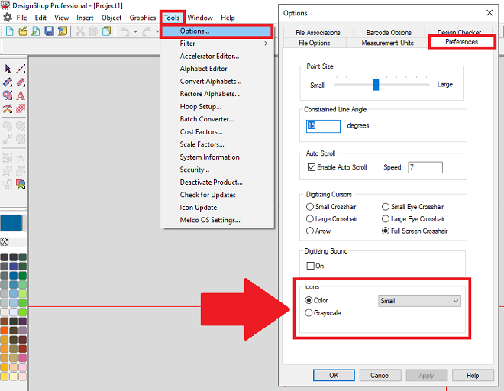Click the Paste clipboard icon

pos(106,31)
